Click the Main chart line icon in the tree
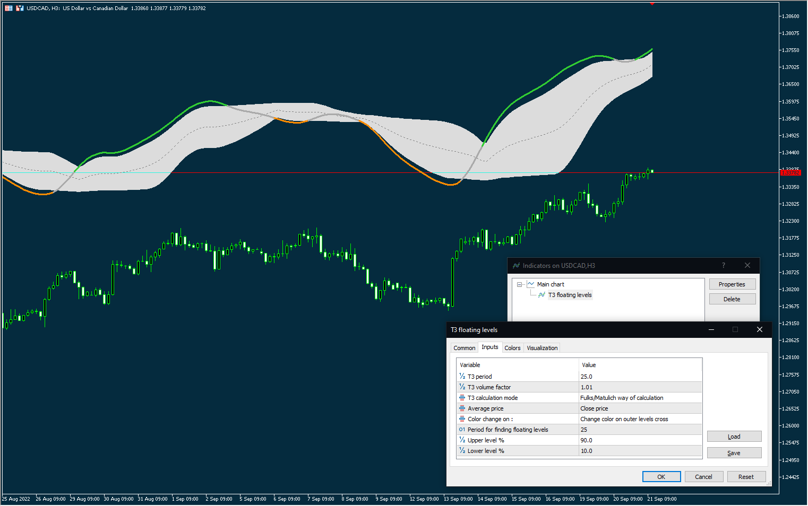 [531, 284]
